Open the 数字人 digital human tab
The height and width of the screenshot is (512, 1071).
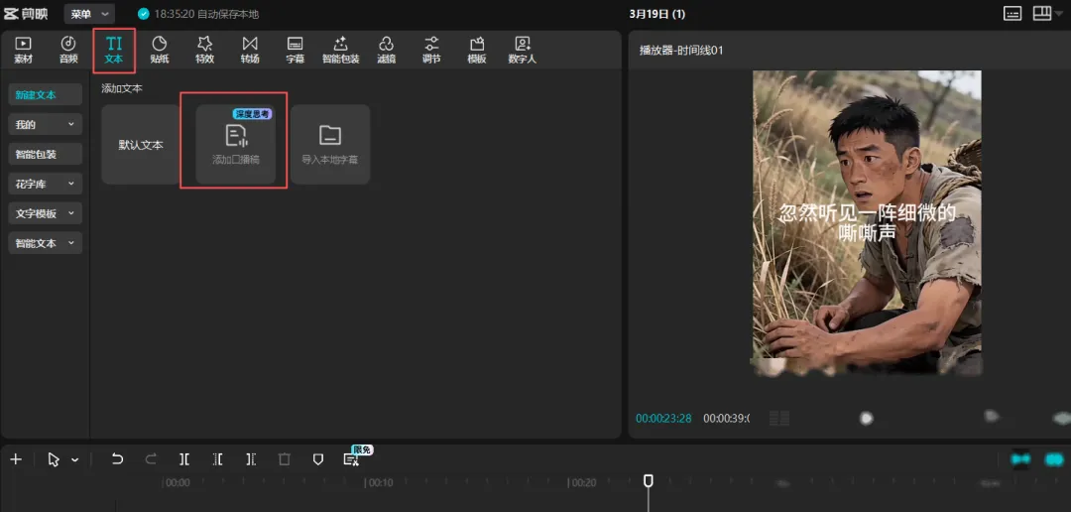(x=523, y=51)
